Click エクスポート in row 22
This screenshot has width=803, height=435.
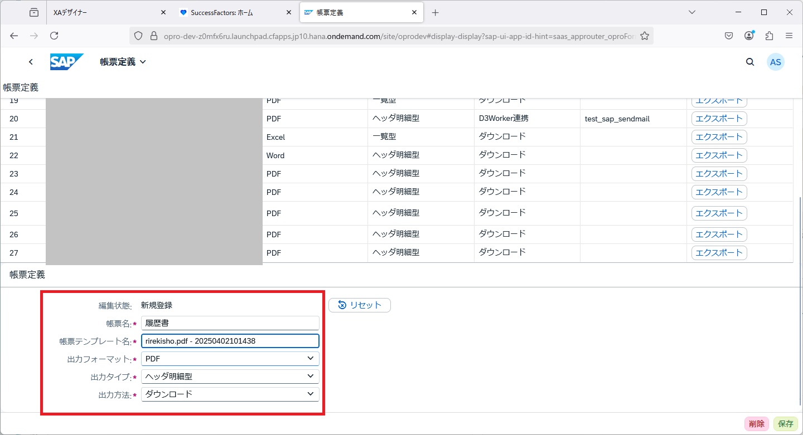click(x=719, y=155)
